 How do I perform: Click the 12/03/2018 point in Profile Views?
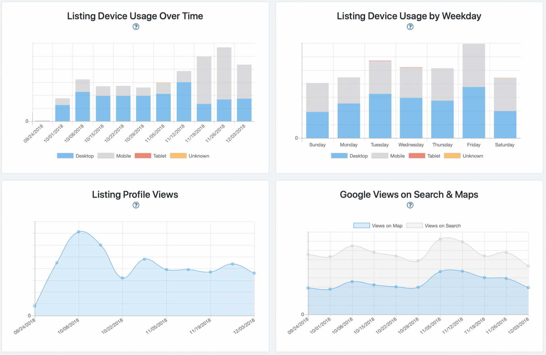click(x=254, y=273)
